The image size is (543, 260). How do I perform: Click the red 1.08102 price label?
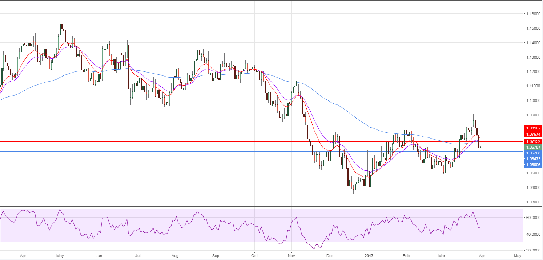[533, 128]
